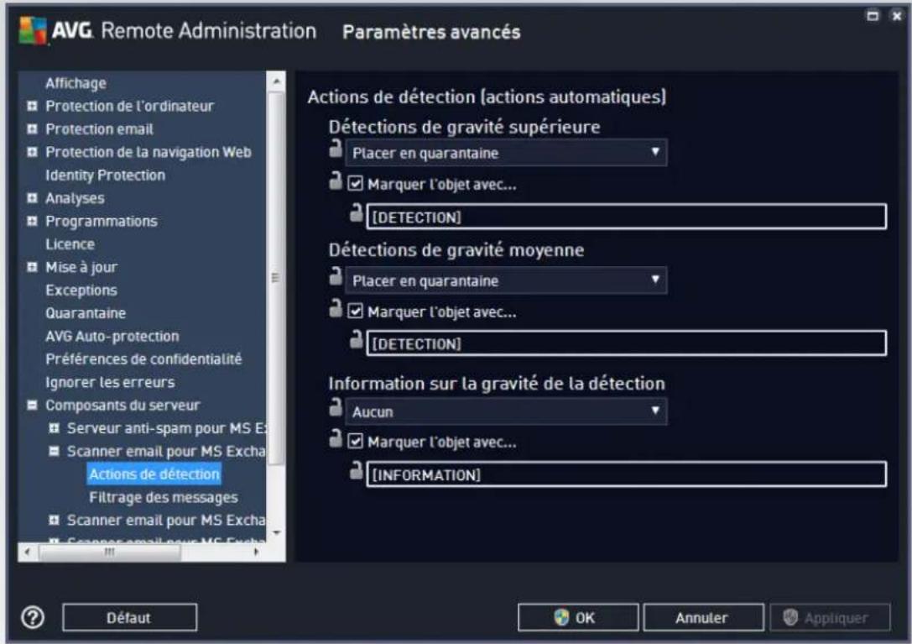Click the tree panel vertical scrollbar thumb
The width and height of the screenshot is (912, 644).
276,278
